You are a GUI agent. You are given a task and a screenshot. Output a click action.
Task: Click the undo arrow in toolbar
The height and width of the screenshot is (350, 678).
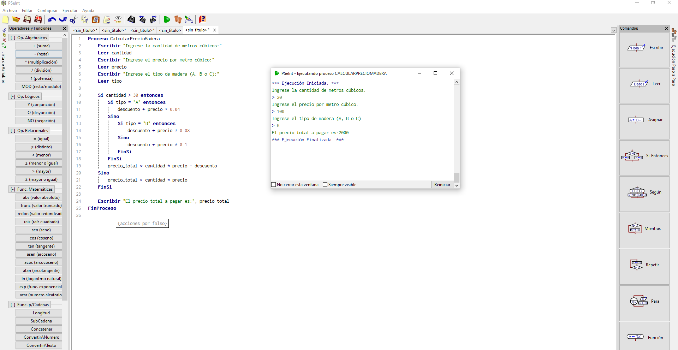52,19
